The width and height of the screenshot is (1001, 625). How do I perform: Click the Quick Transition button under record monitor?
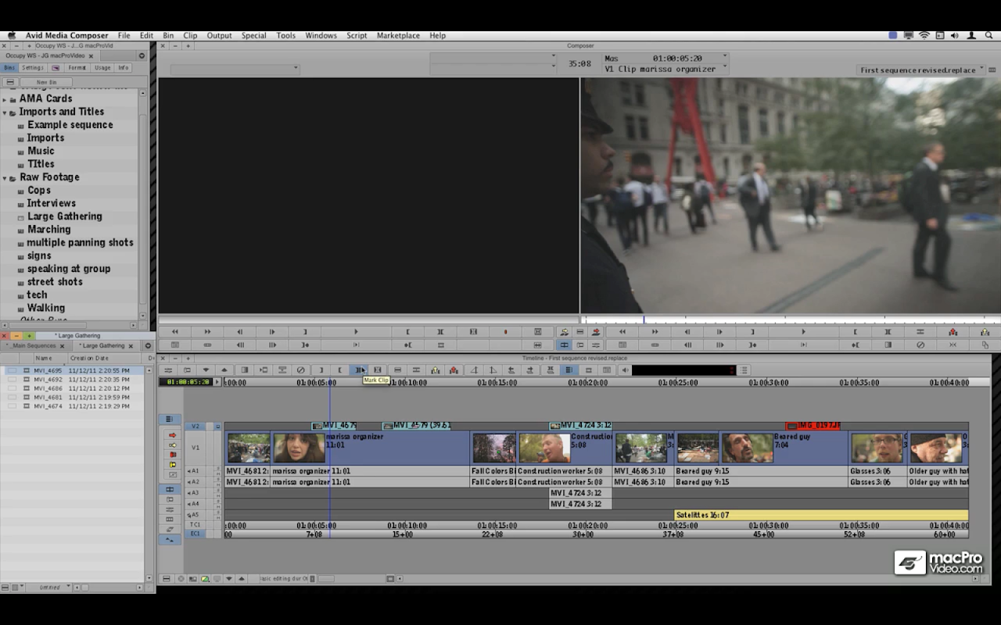click(x=888, y=345)
